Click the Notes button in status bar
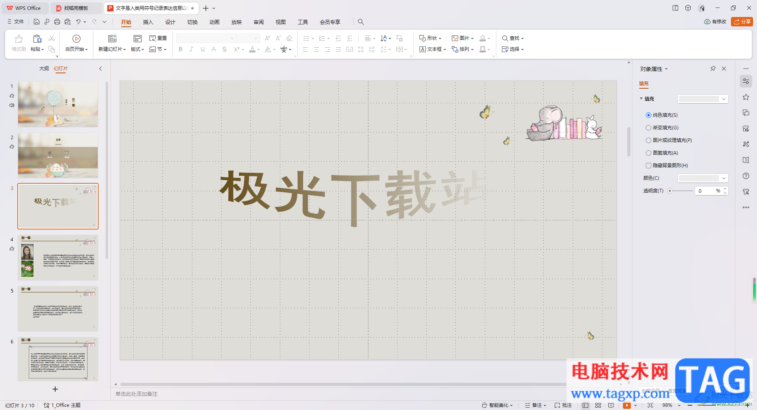This screenshot has width=757, height=410. coord(535,405)
